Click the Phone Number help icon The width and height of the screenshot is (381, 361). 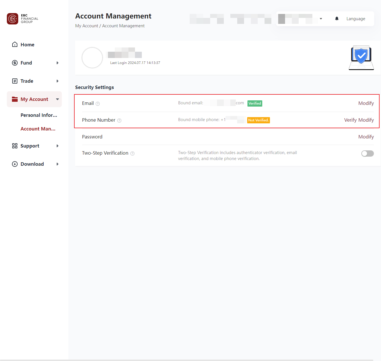coord(119,120)
